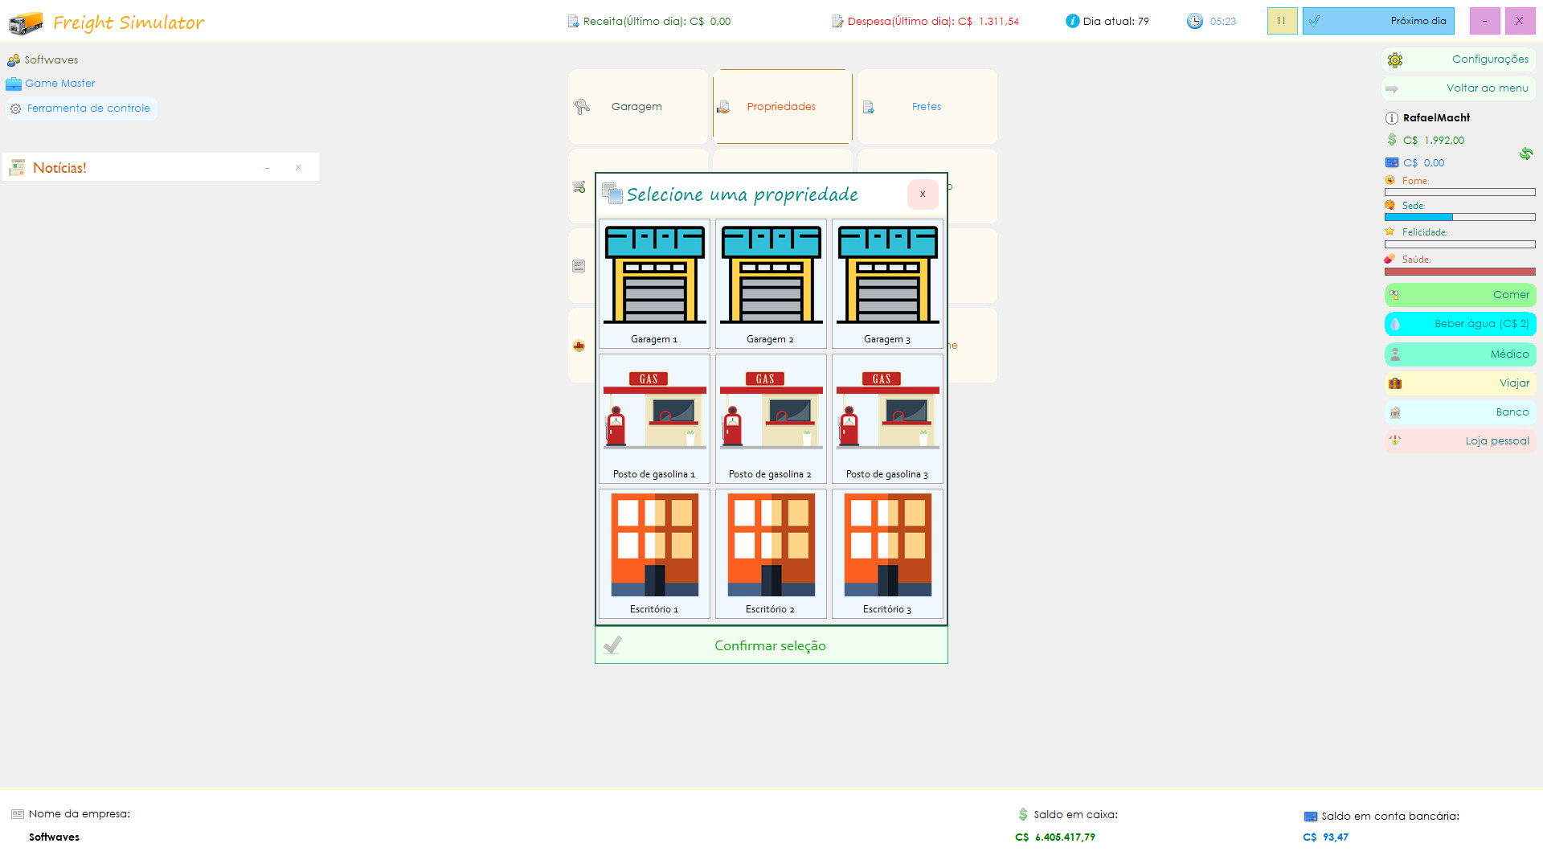
Task: Pick the Escritório 3 building icon
Action: [887, 553]
